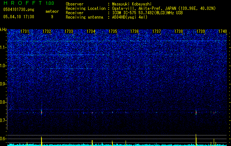Click the strong meteor echo near 1732
The width and height of the screenshot is (231, 146).
pos(41,112)
